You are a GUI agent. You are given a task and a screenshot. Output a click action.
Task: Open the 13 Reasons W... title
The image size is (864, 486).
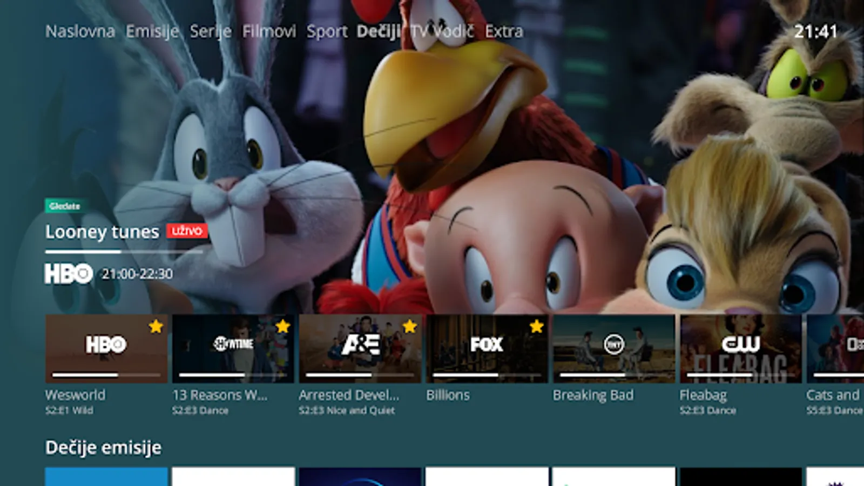[220, 395]
